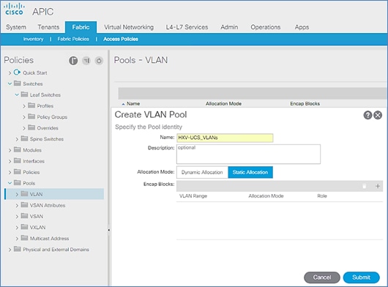388x287 pixels.
Task: Collapse the Leaf Switches node
Action: (17, 94)
